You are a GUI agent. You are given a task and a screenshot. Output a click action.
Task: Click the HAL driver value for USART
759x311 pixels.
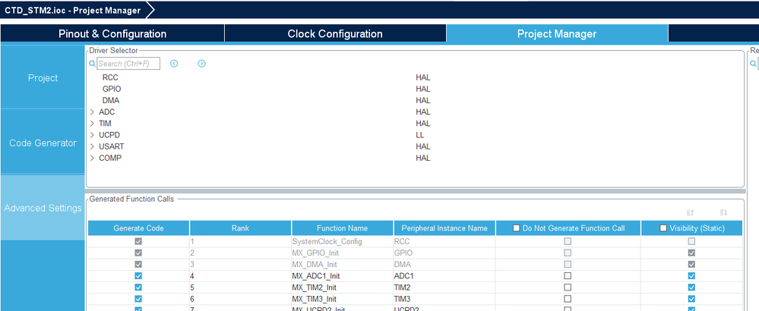(x=422, y=147)
